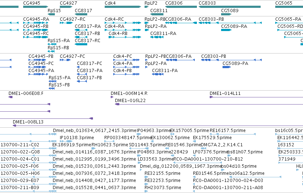Click the CG5065 gene label
This screenshot has width=303, height=193.
coord(284,3)
